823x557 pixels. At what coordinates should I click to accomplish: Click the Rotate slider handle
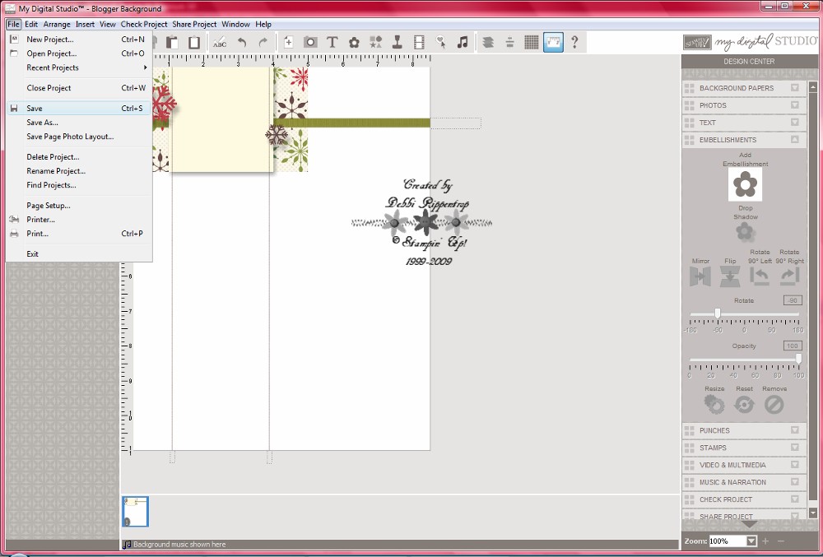pos(717,313)
